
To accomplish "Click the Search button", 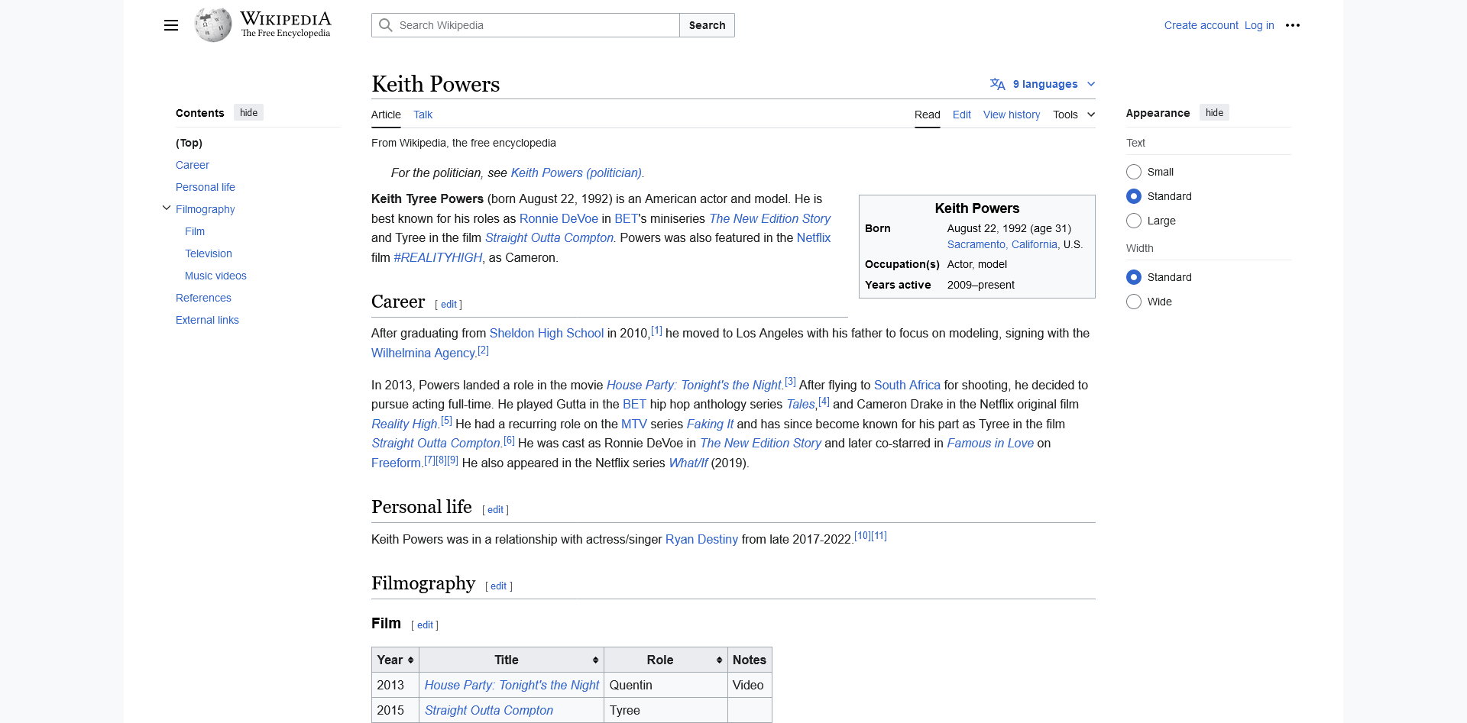I will (707, 25).
